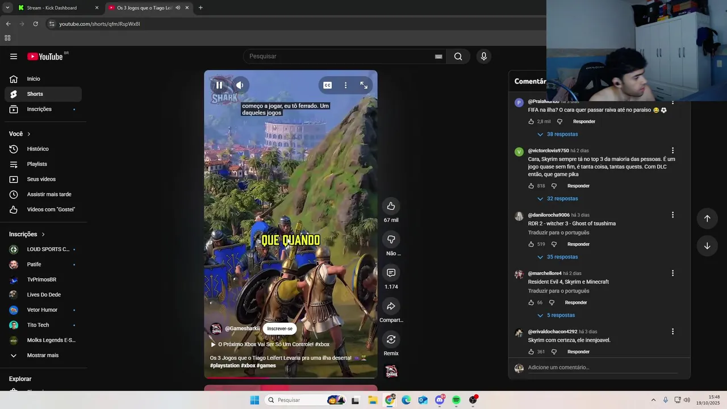
Task: Translate danilorocha9006's comment to Portuguese
Action: click(x=558, y=232)
